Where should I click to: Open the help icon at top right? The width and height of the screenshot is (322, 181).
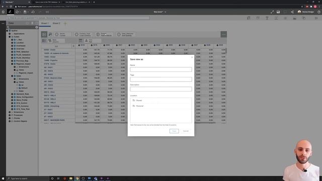[318, 12]
